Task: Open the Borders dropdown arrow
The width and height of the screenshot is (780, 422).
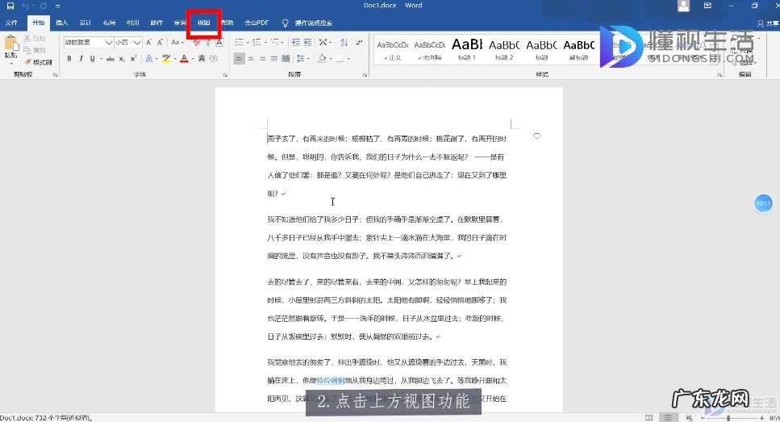Action: pos(348,59)
